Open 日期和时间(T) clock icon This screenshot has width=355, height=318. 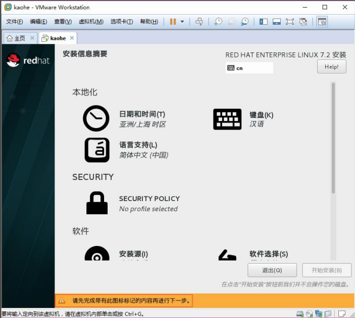(x=96, y=118)
